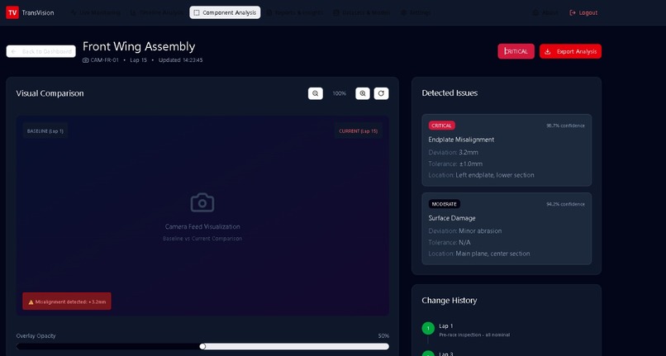This screenshot has width=666, height=356.
Task: Click Left endplate, lower section location
Action: click(x=495, y=175)
